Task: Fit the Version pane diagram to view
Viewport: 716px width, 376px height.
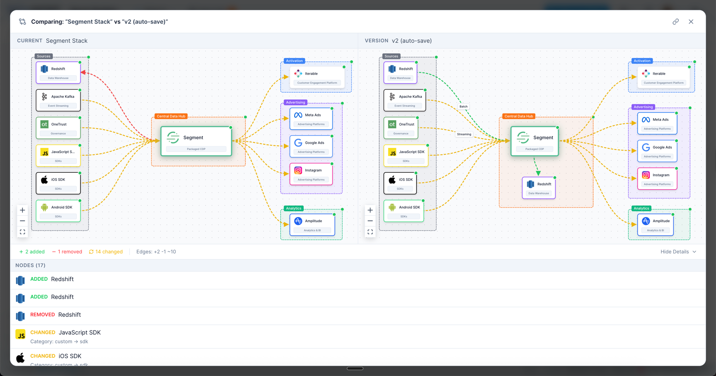Action: (x=370, y=232)
